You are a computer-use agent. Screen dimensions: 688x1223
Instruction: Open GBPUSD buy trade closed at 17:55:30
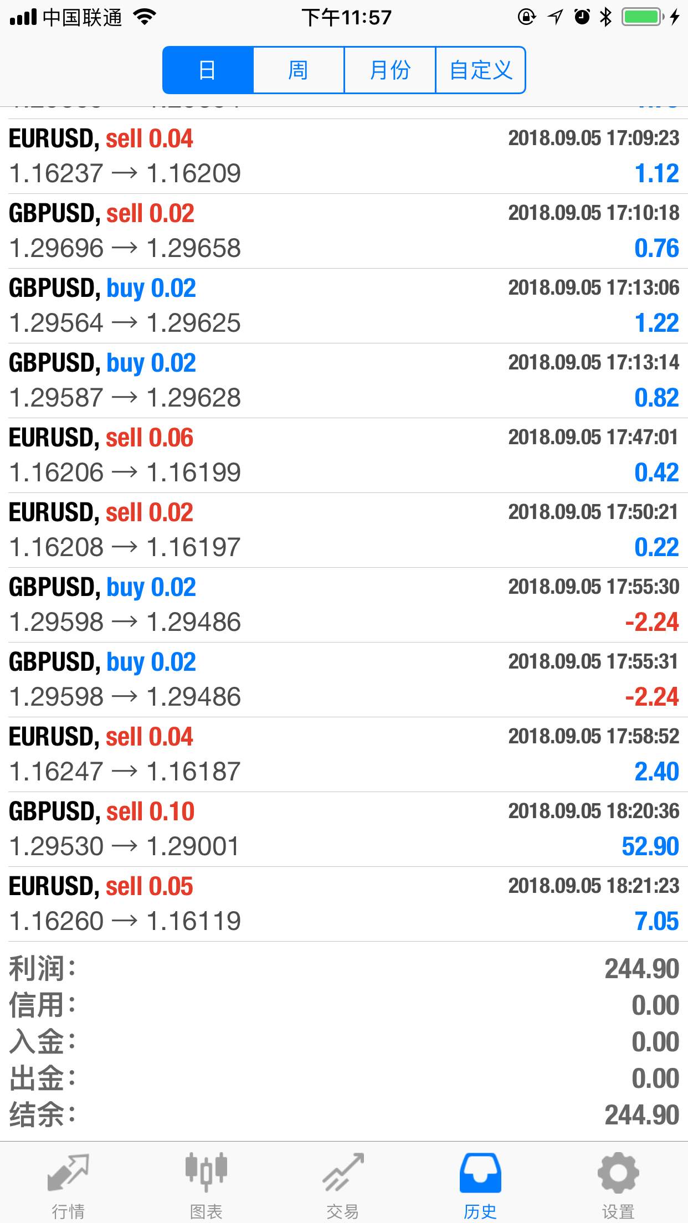tap(344, 605)
